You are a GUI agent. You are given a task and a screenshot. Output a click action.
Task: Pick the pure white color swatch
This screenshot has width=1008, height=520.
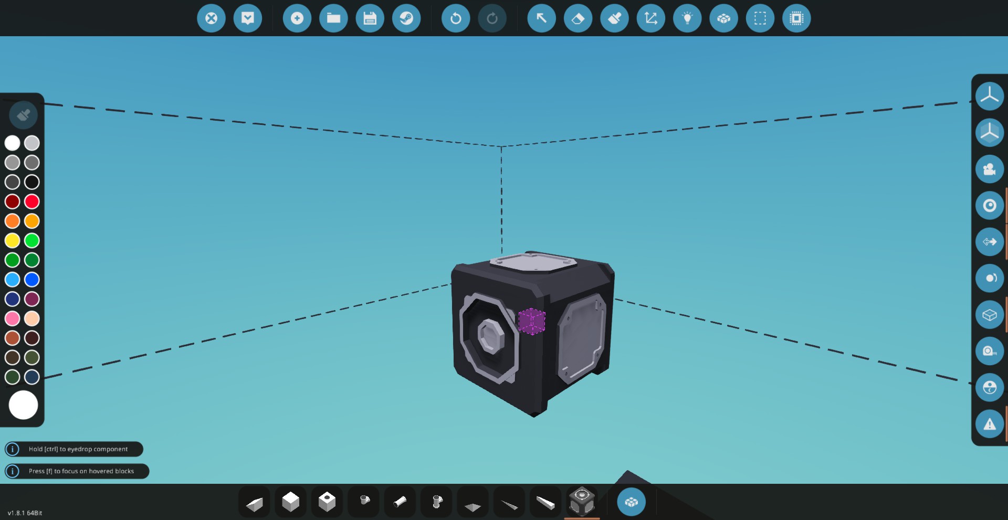tap(13, 143)
